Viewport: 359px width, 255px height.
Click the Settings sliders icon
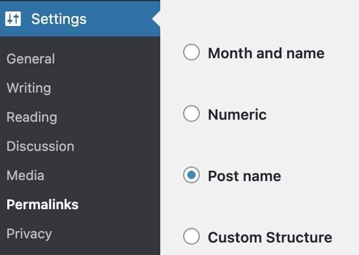(x=13, y=19)
